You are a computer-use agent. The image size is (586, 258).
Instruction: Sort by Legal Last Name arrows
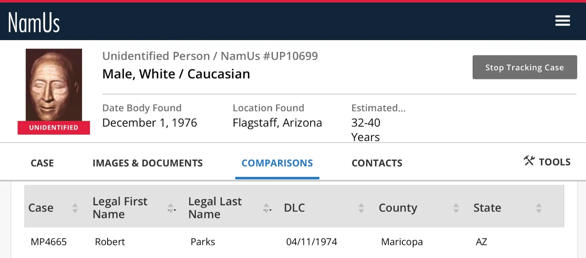(x=266, y=208)
